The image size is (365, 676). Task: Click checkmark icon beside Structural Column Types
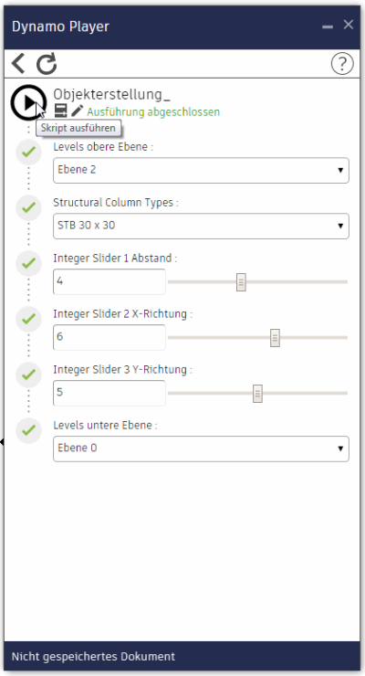(29, 207)
